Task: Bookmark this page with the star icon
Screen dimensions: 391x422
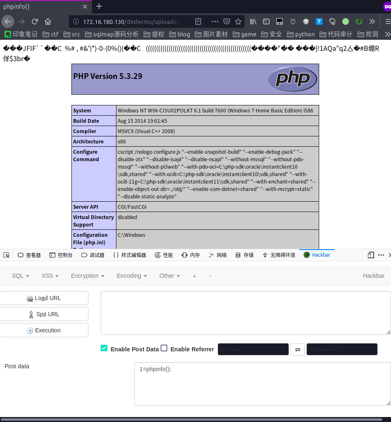Action: pos(238,21)
